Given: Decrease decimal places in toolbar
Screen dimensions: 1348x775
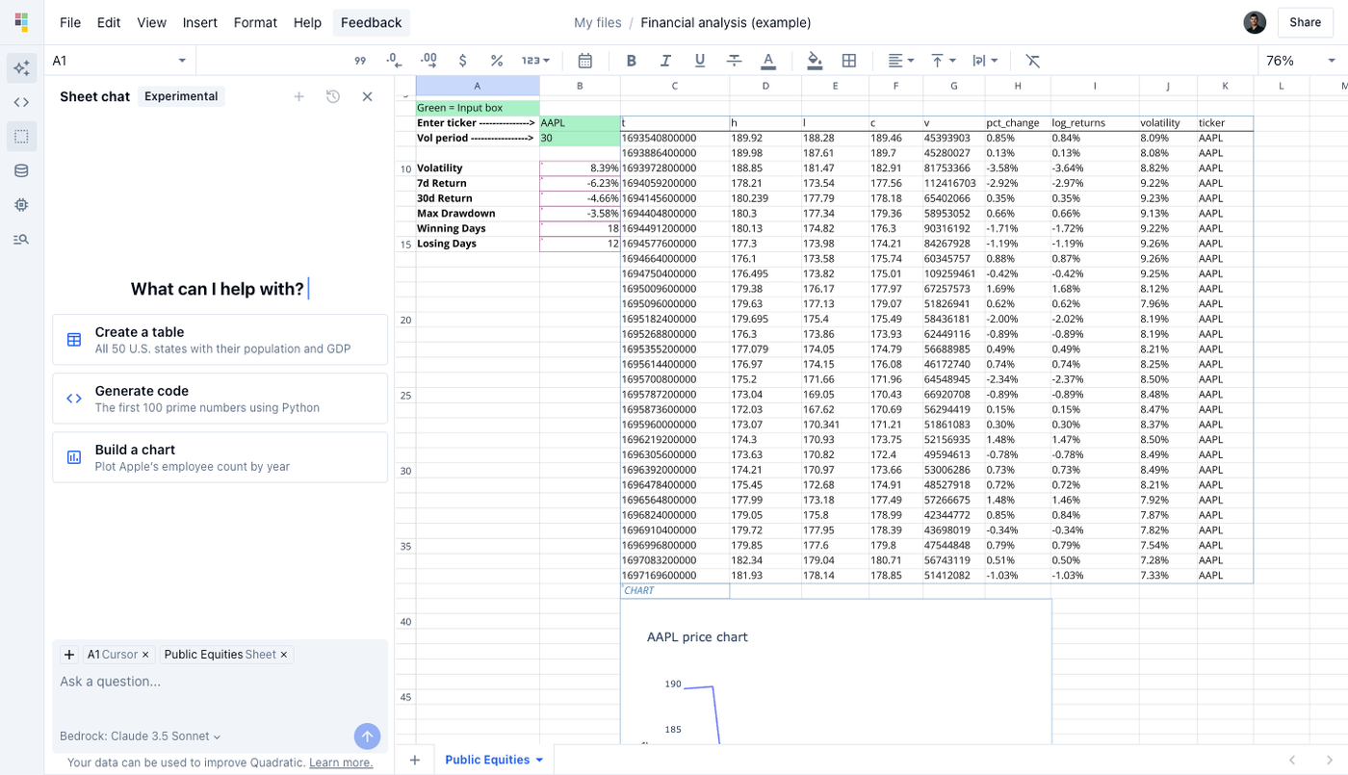Looking at the screenshot, I should (394, 61).
